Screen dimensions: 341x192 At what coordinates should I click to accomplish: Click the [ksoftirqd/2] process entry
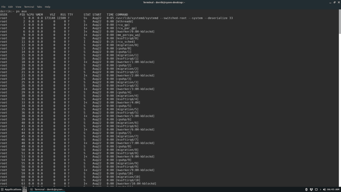click(x=127, y=72)
